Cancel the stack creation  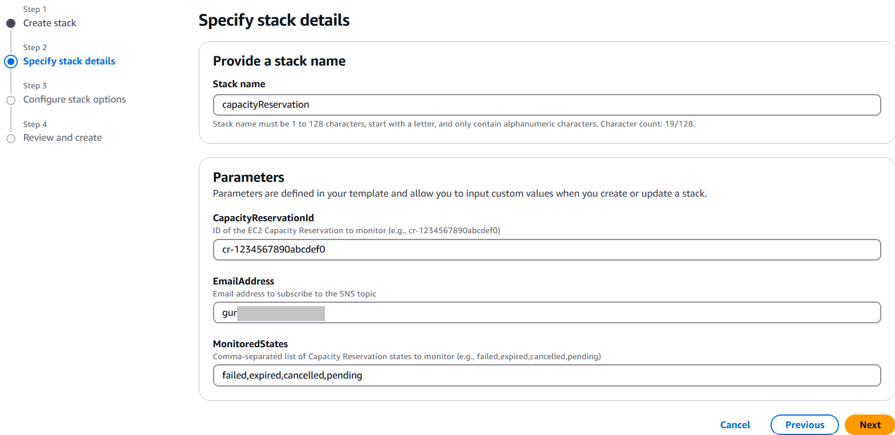coord(735,425)
